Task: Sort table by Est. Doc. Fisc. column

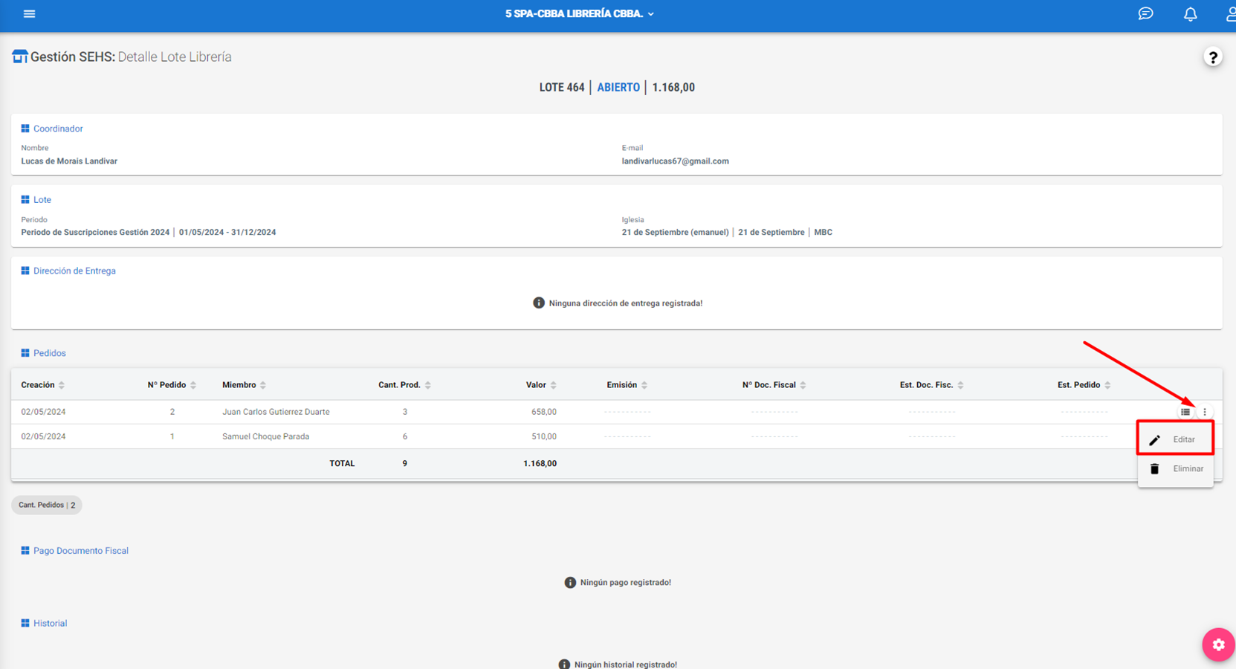Action: tap(931, 385)
